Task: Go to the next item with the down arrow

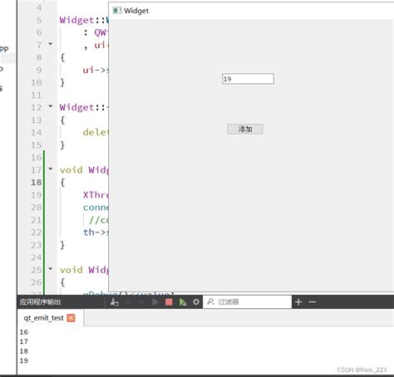Action: click(x=141, y=302)
